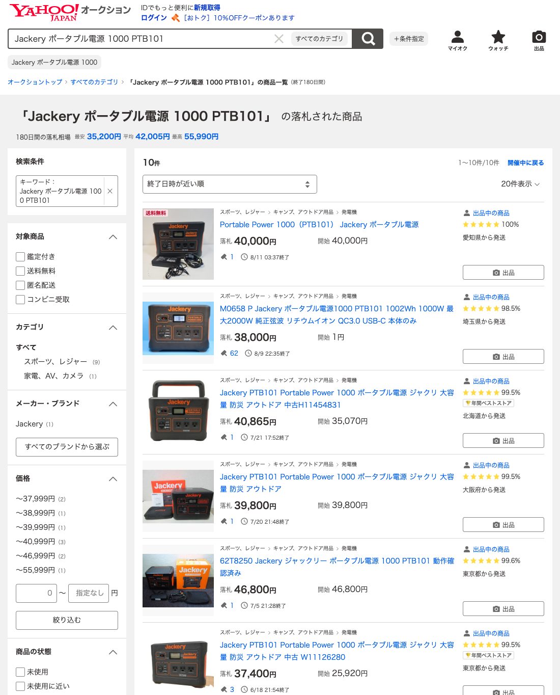Viewport: 560px width, 695px height.
Task: Open thumbnail of the 40,000円 Jackery listing
Action: click(178, 244)
